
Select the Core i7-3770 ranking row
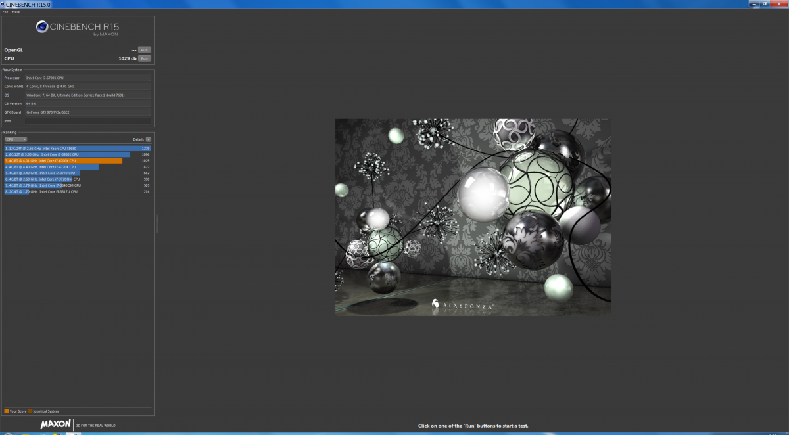pos(78,173)
